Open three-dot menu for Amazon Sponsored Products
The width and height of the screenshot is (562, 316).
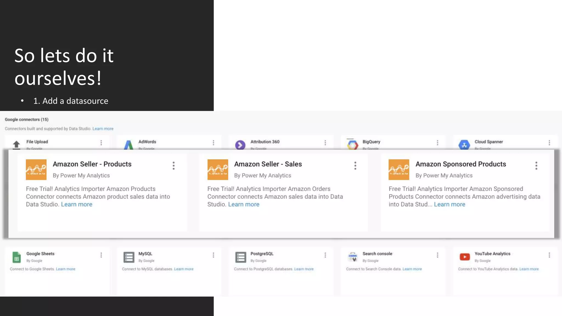point(536,165)
